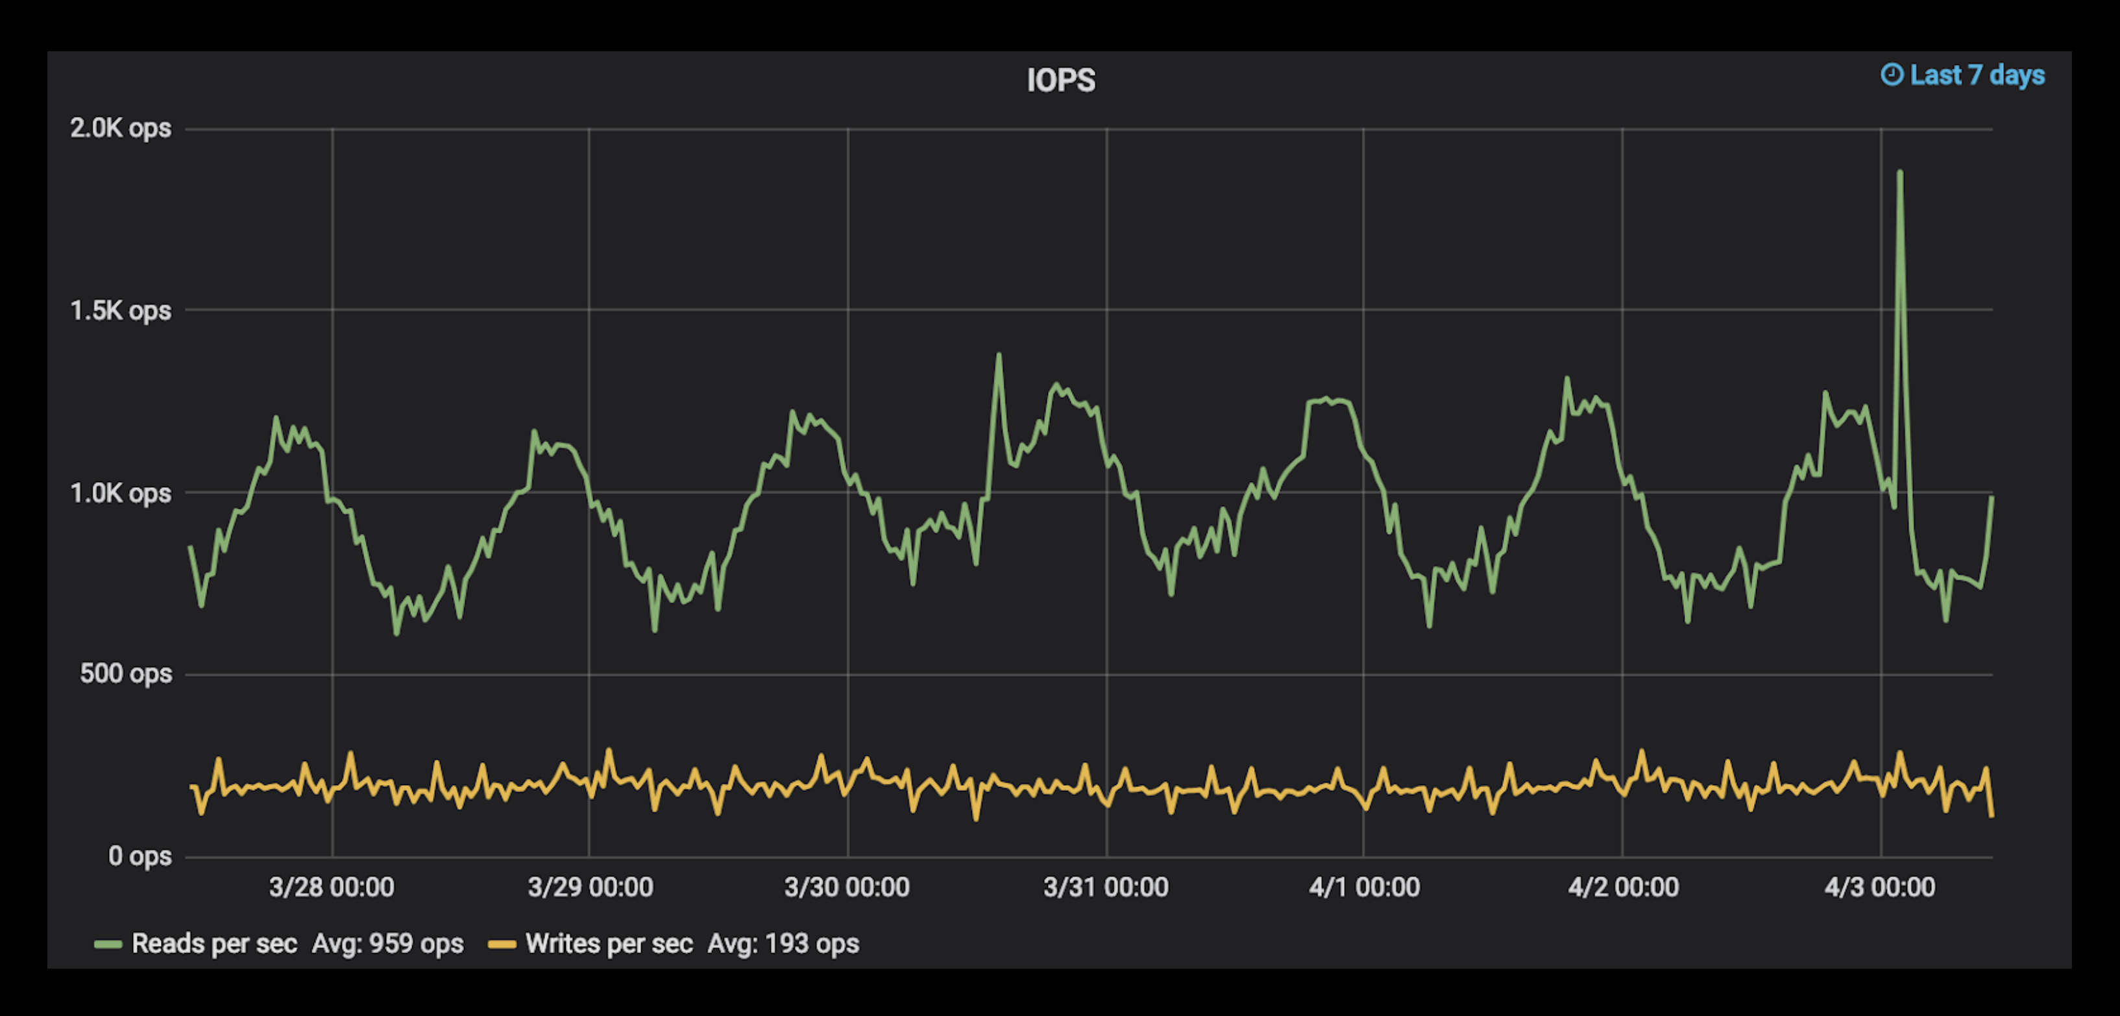
Task: Click the yellow Writes per sec color swatch
Action: (x=502, y=943)
